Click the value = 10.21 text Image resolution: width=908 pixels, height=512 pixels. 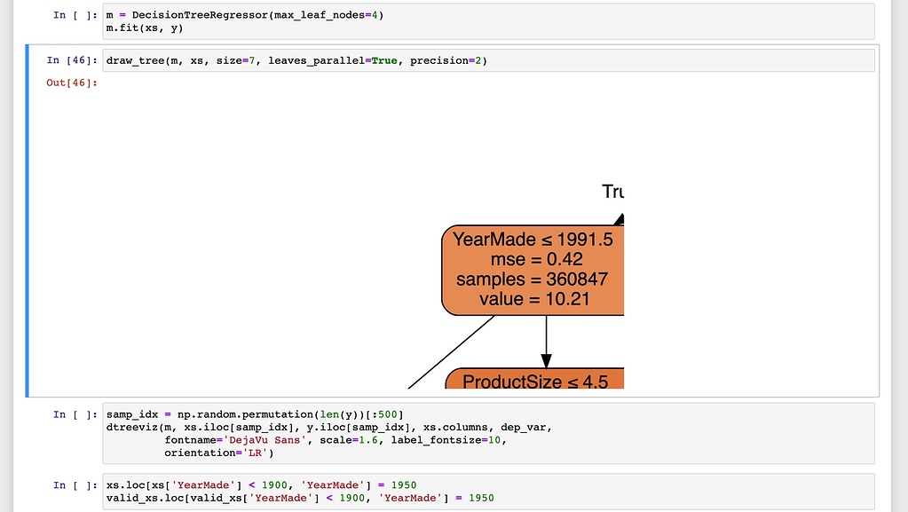pyautogui.click(x=533, y=299)
